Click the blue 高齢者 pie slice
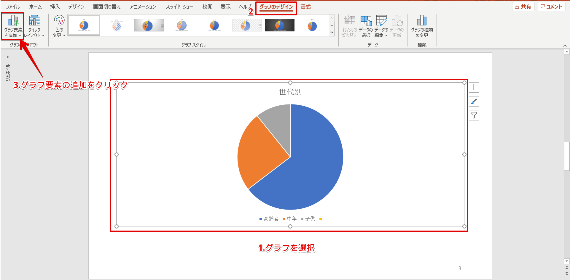The width and height of the screenshot is (570, 280). (x=314, y=160)
